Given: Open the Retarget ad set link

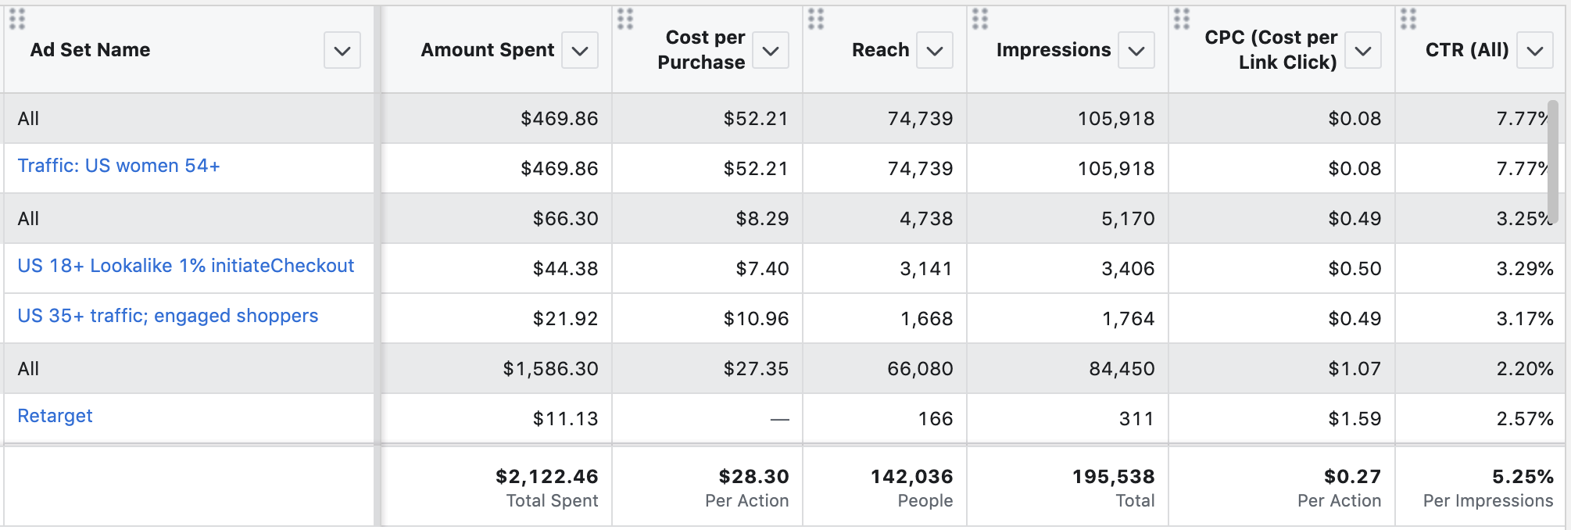Looking at the screenshot, I should (x=55, y=416).
